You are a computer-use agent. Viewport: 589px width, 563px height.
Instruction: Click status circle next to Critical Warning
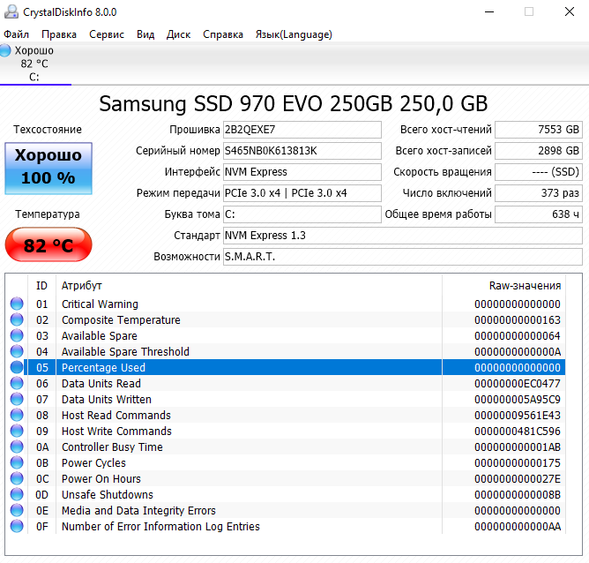tap(17, 304)
